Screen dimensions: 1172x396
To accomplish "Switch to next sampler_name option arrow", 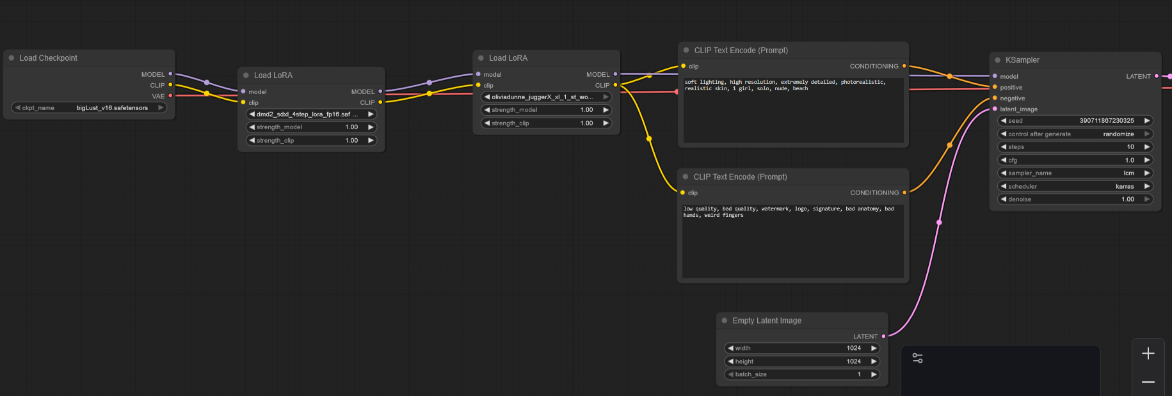I will (1147, 173).
